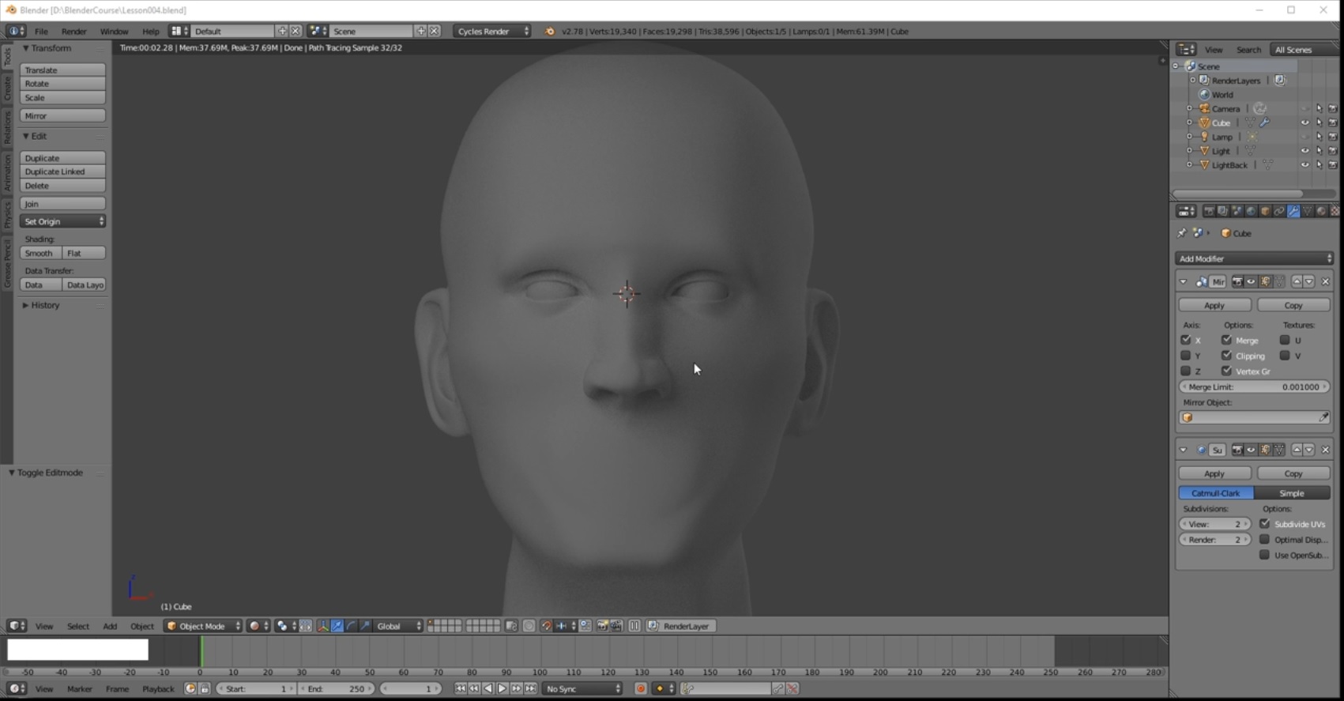Click the Cube modifier wrench in outliner
This screenshot has height=701, width=1344.
pos(1265,122)
